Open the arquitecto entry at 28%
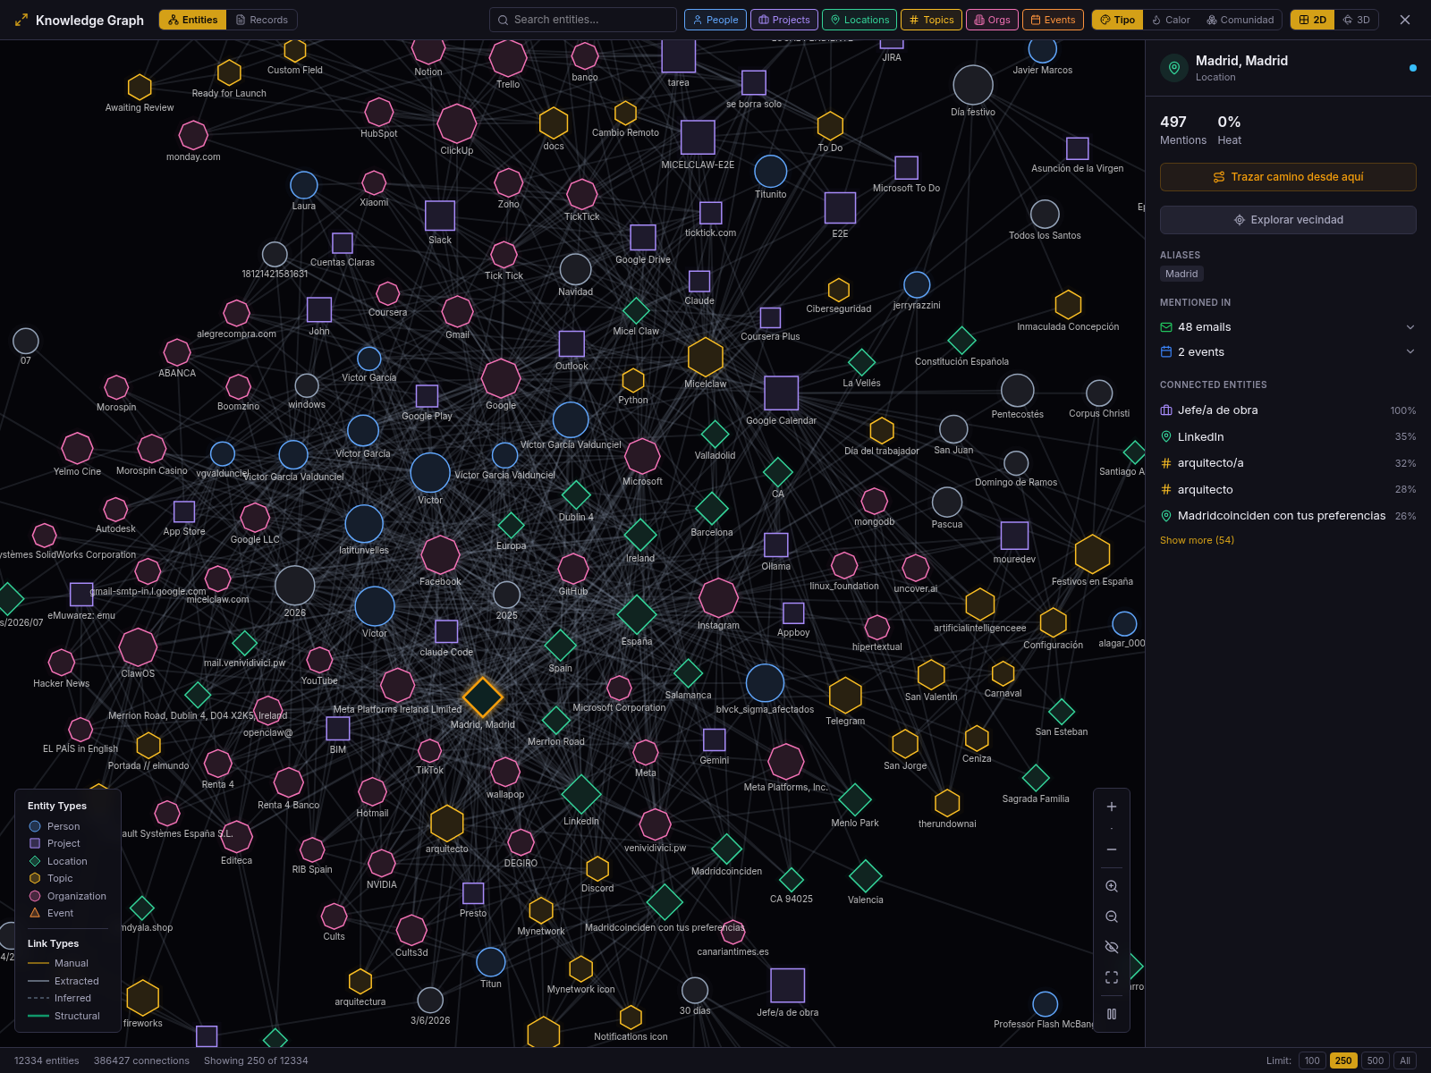 point(1288,490)
